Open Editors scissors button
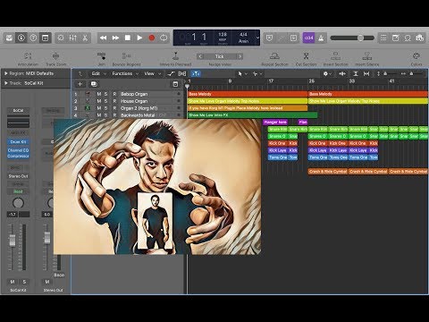The width and height of the screenshot is (429, 322). pos(85,38)
